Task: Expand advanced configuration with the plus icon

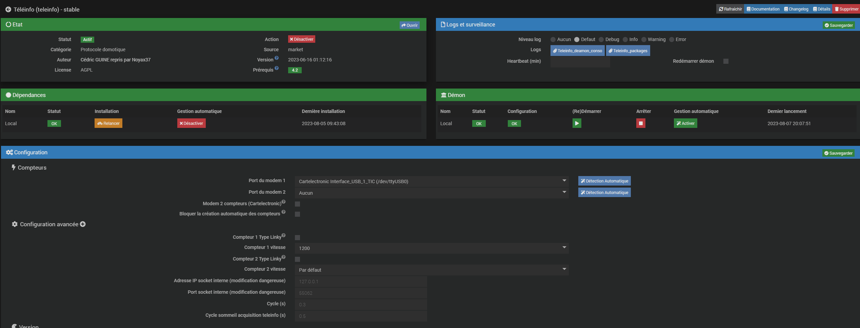Action: pos(83,224)
